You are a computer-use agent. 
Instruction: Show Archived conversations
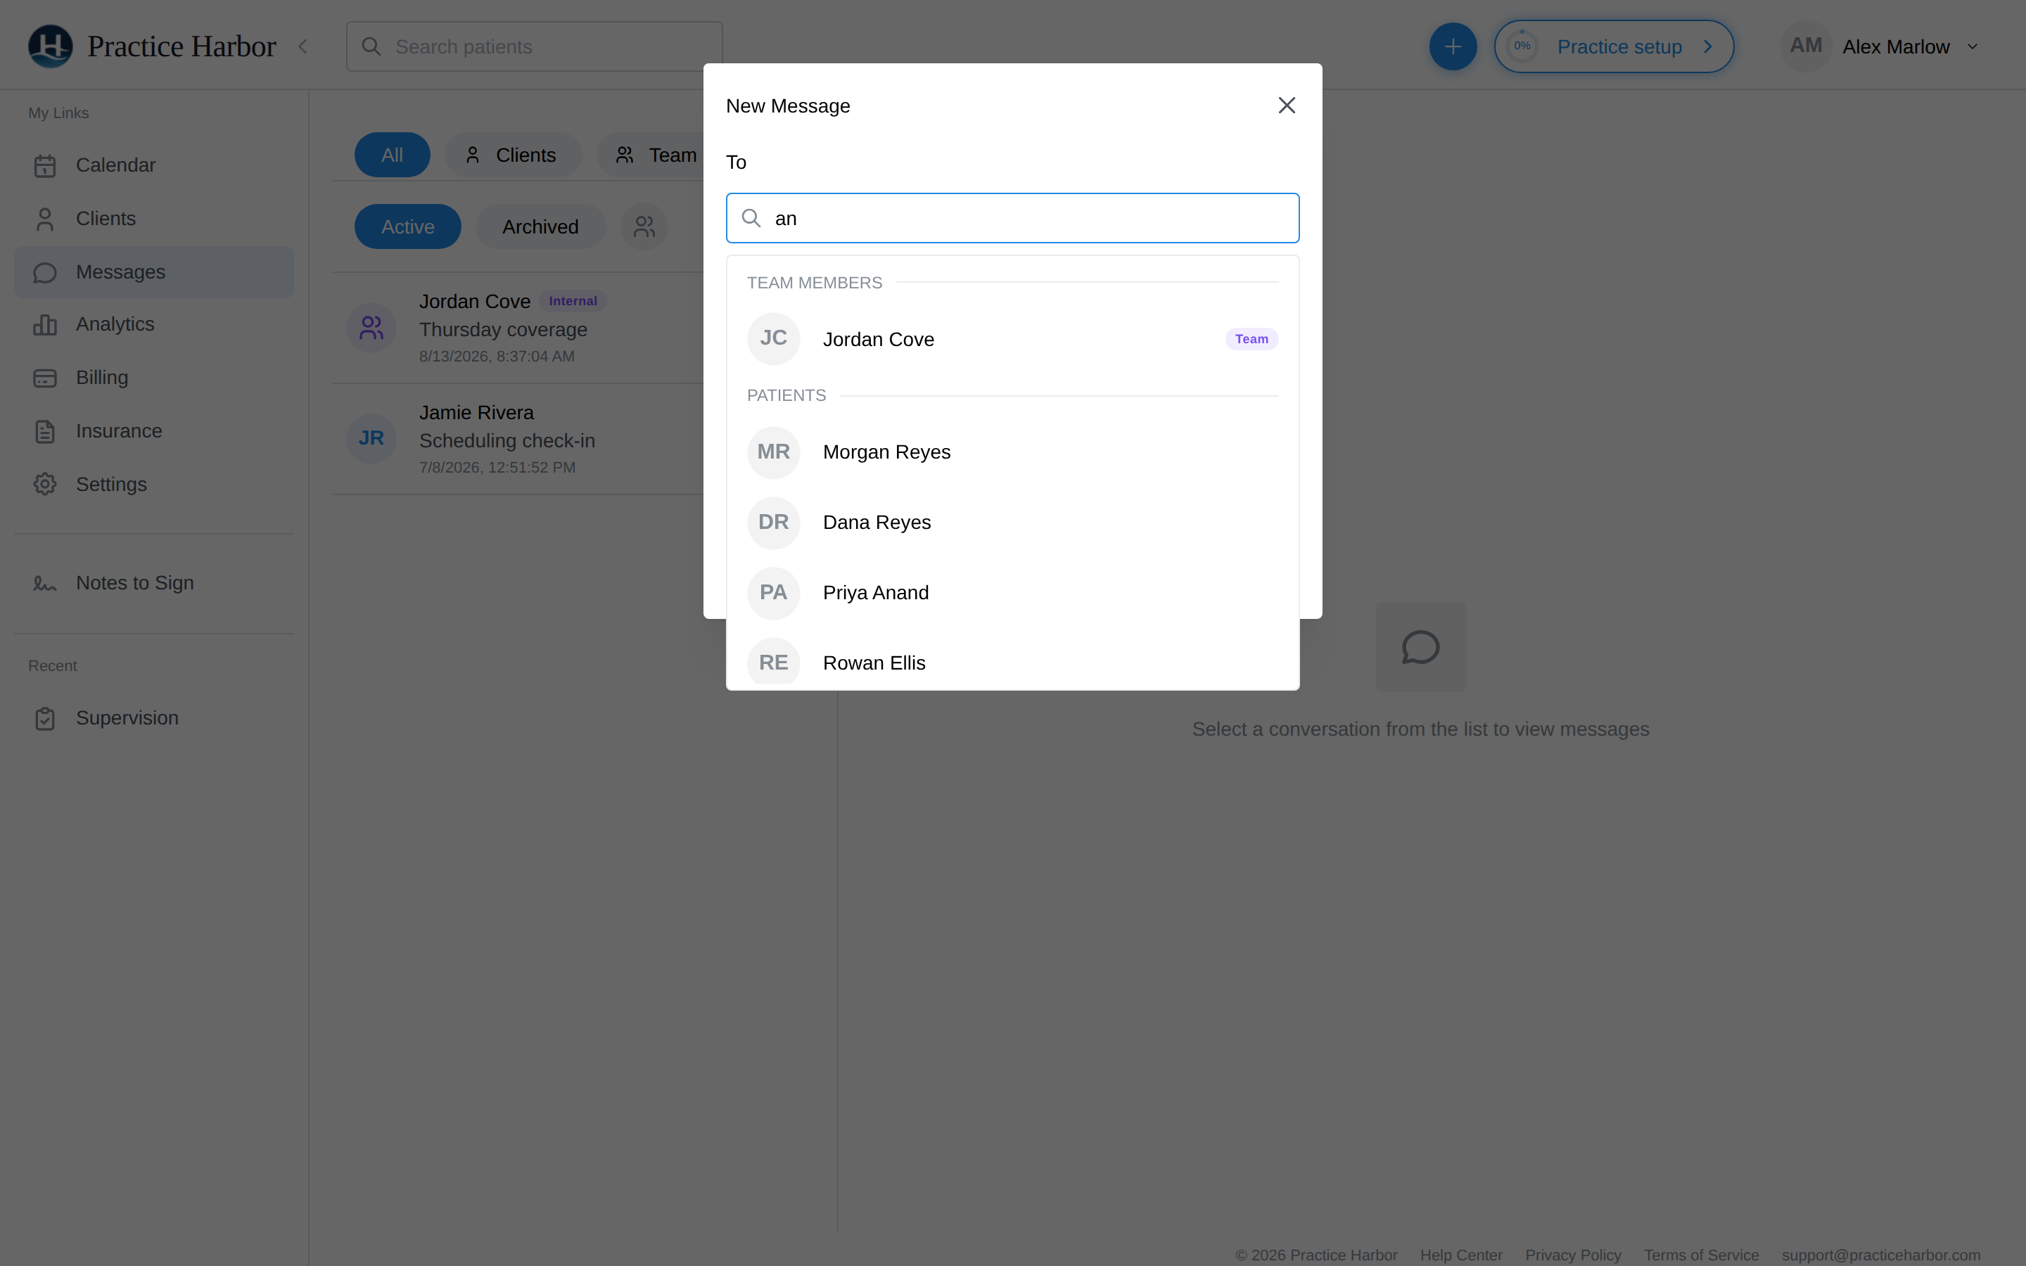click(x=540, y=227)
